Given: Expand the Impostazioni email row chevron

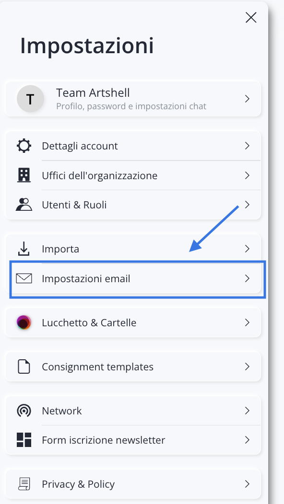Looking at the screenshot, I should pyautogui.click(x=247, y=278).
